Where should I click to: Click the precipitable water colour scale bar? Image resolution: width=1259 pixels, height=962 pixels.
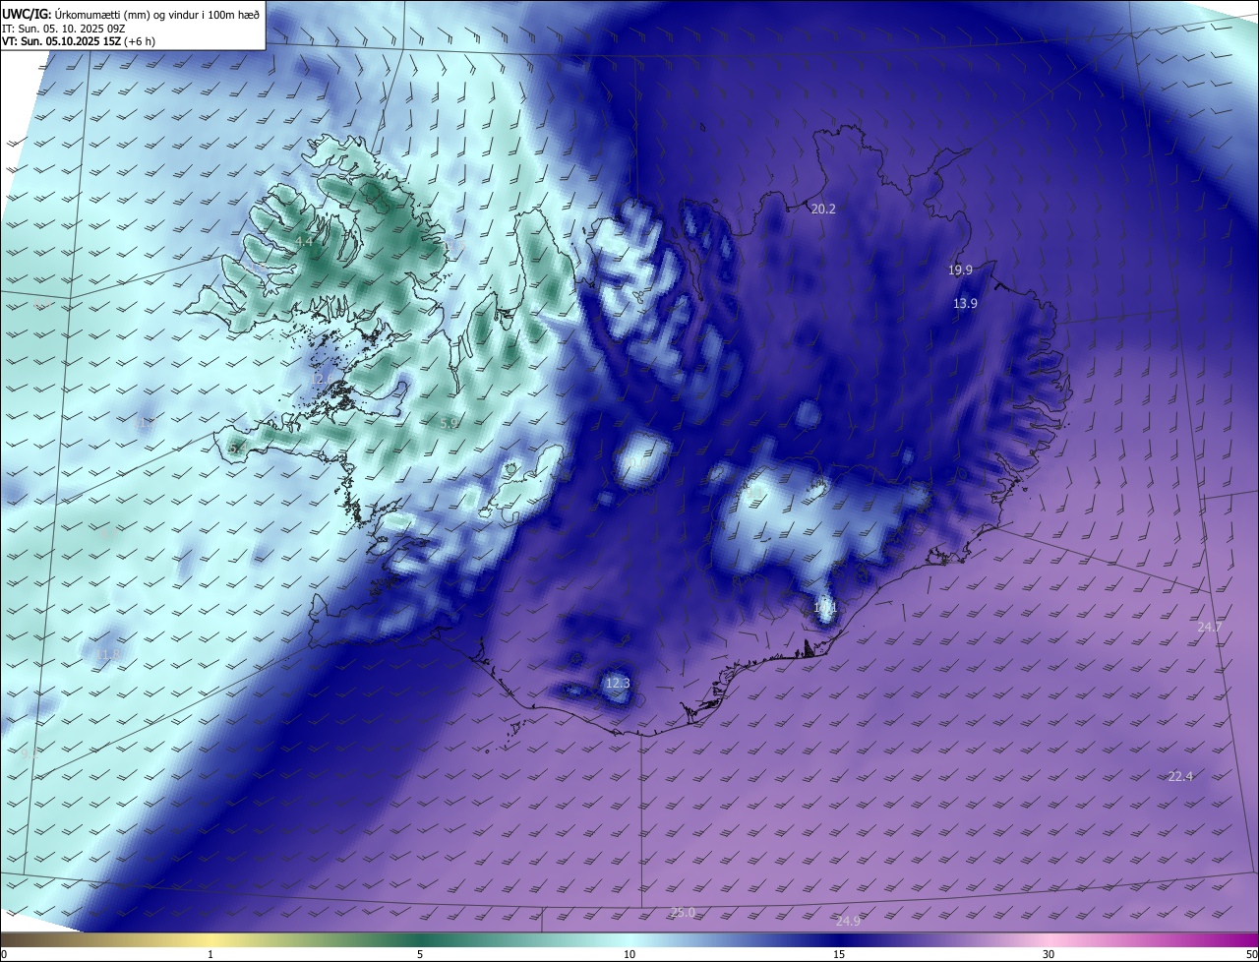(x=629, y=940)
